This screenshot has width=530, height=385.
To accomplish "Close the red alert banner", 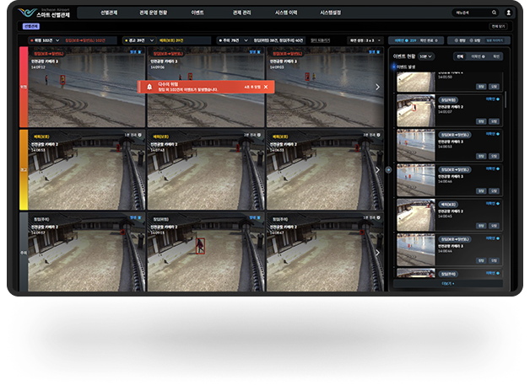I will (265, 87).
